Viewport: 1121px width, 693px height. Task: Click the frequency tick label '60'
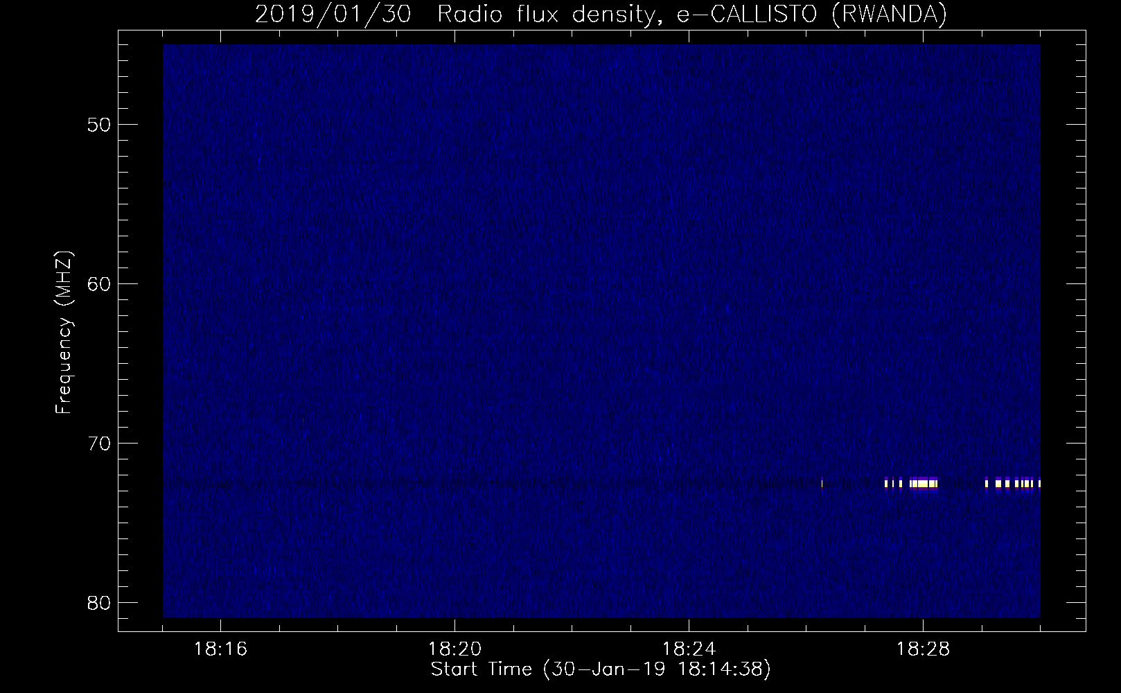tap(100, 283)
